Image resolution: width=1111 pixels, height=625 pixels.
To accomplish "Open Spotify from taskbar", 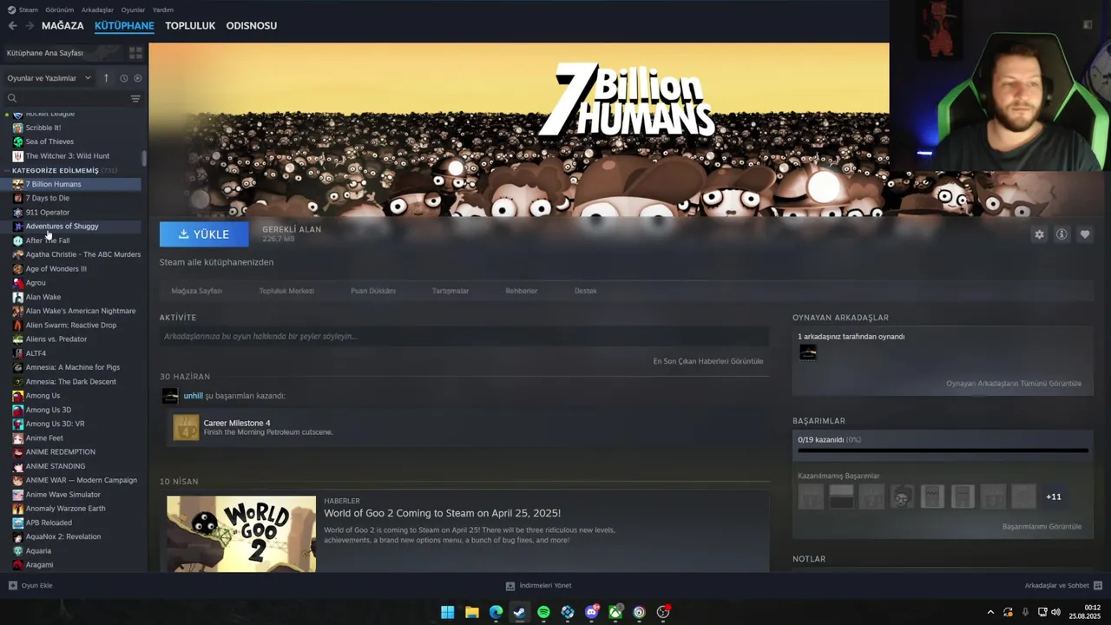I will tap(543, 612).
